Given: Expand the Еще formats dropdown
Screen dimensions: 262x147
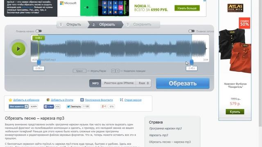Looking at the screenshot, I should point(144,83).
